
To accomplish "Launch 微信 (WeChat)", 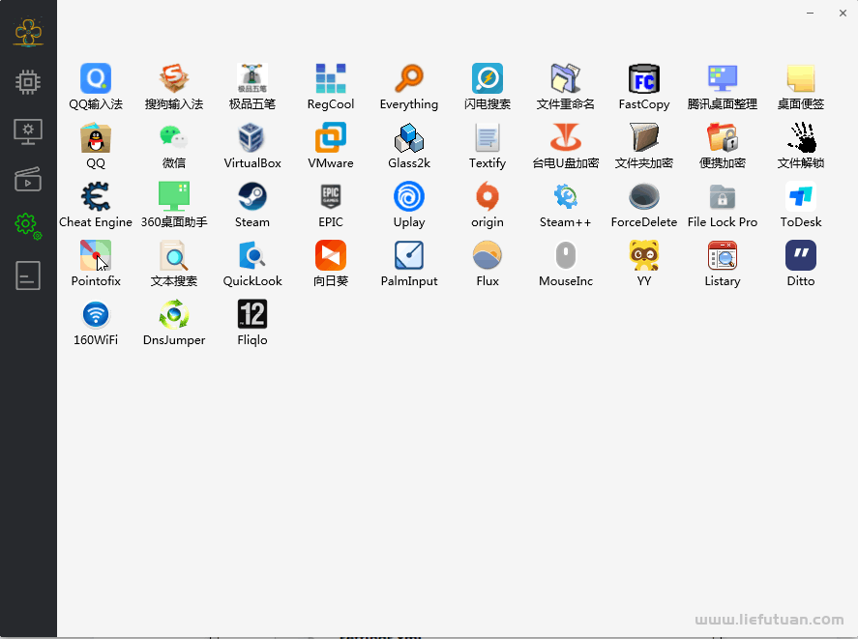I will pos(174,138).
